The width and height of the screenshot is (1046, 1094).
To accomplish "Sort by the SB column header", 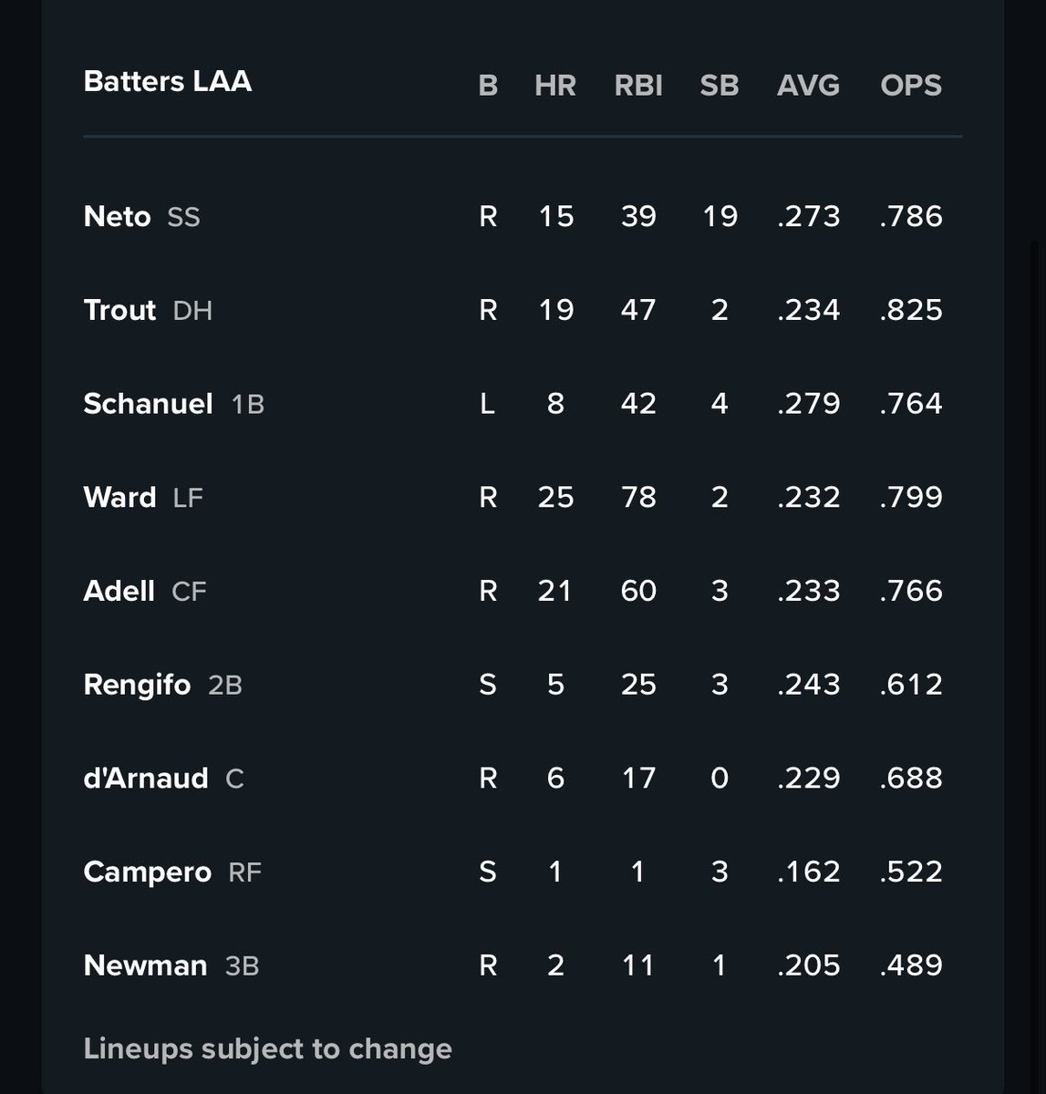I will click(719, 85).
